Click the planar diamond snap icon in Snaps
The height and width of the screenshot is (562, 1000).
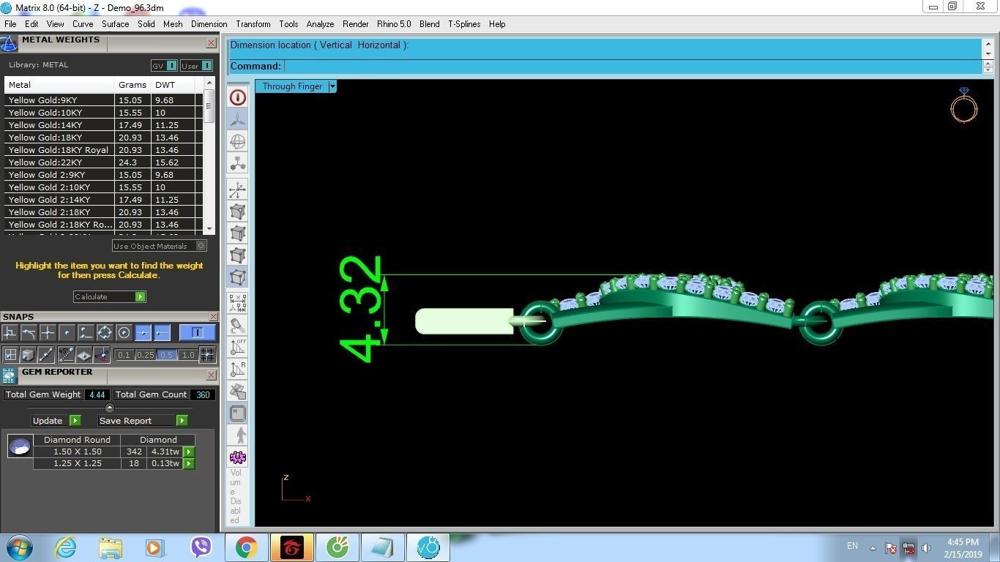click(84, 355)
